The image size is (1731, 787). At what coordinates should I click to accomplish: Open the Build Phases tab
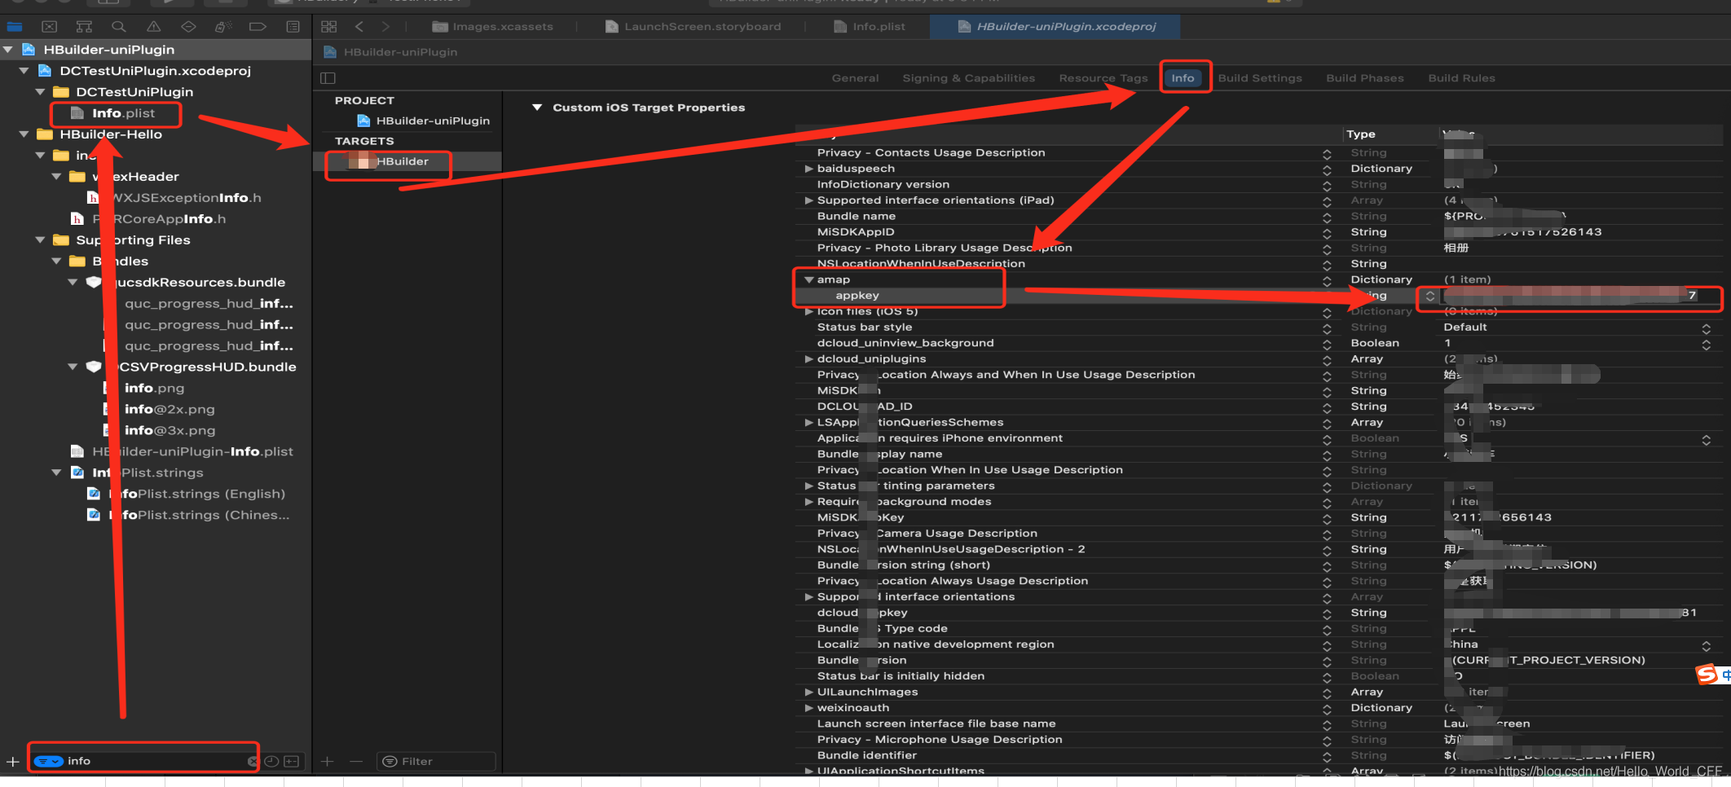1365,78
